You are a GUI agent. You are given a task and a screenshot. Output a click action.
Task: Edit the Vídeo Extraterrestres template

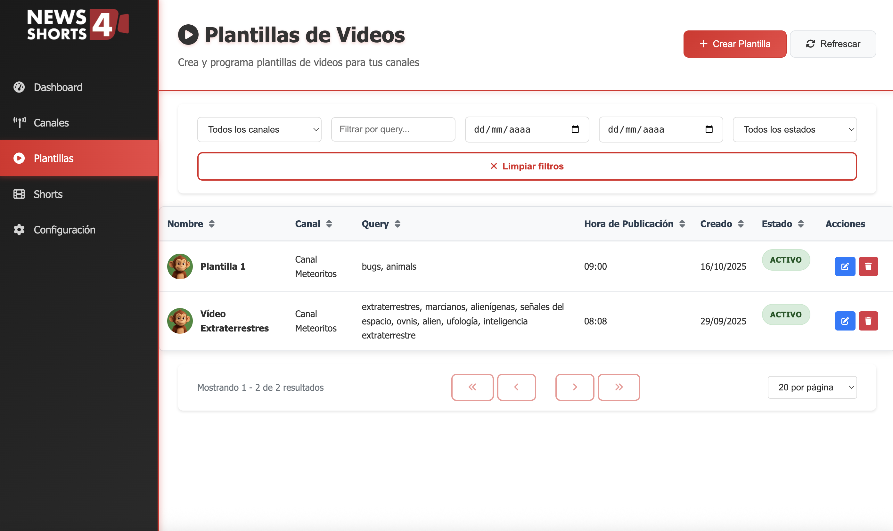(x=845, y=321)
